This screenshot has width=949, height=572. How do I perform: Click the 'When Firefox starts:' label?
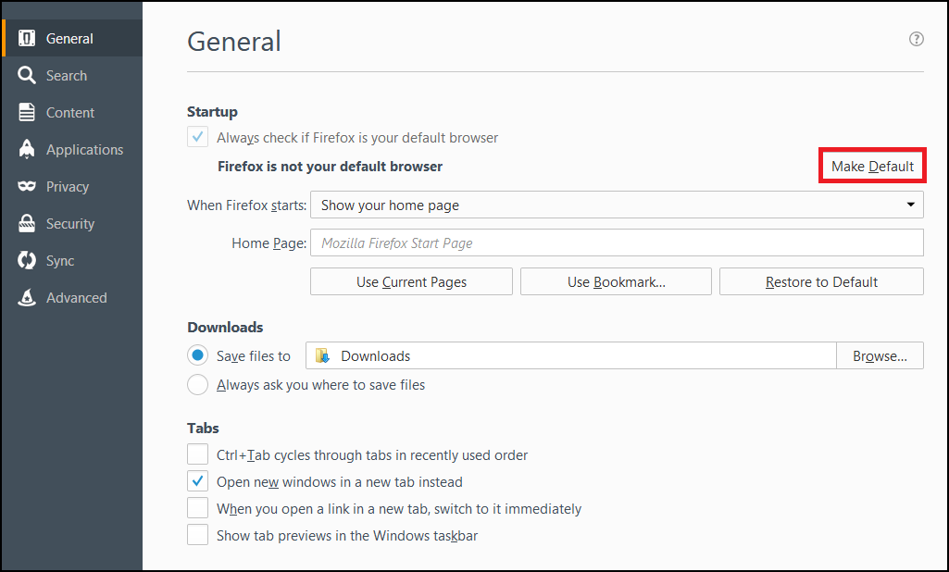[x=247, y=205]
